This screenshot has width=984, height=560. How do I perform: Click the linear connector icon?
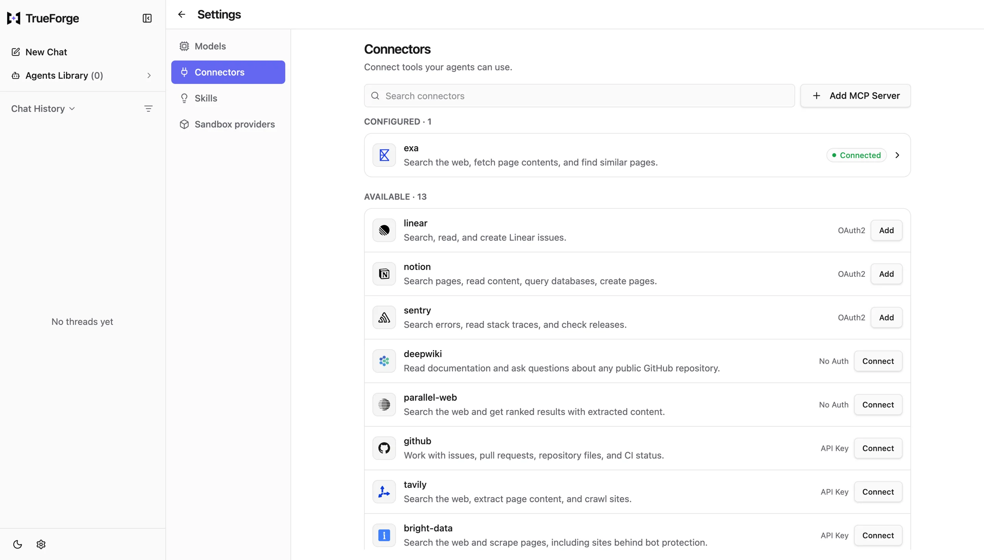(x=384, y=230)
